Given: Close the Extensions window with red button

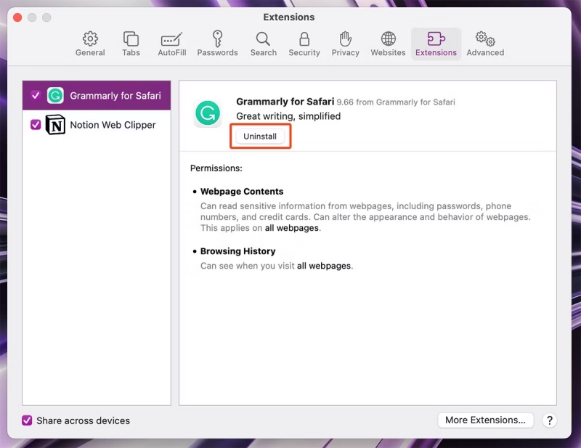Looking at the screenshot, I should pyautogui.click(x=17, y=17).
